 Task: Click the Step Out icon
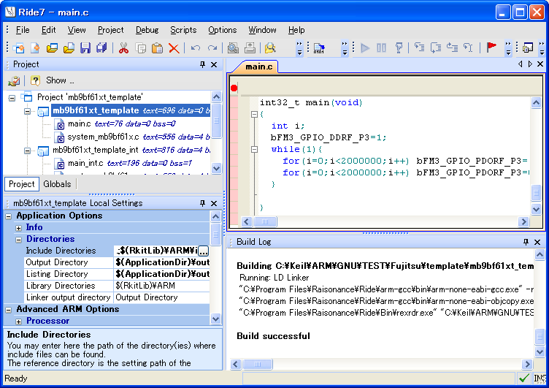[453, 47]
